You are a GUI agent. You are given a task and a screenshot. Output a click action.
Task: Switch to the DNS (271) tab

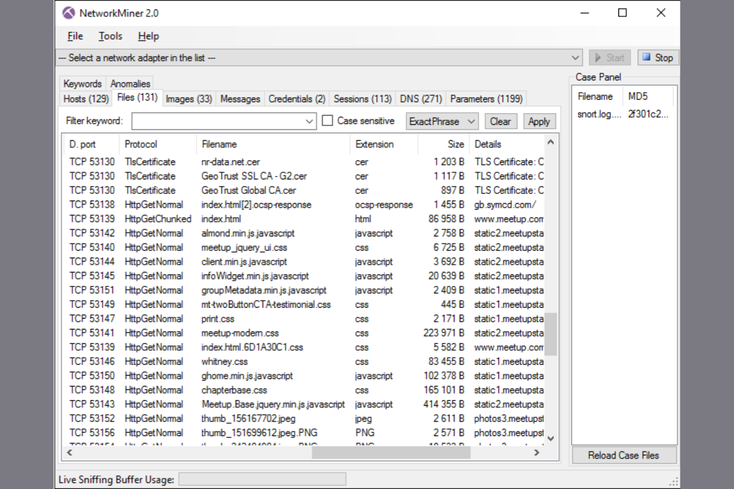421,99
